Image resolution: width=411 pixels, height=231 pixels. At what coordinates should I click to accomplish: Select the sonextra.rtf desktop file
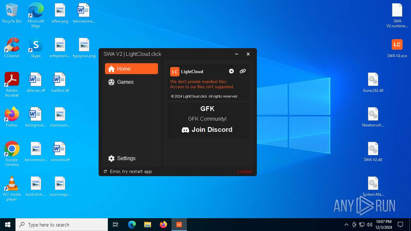point(60,152)
